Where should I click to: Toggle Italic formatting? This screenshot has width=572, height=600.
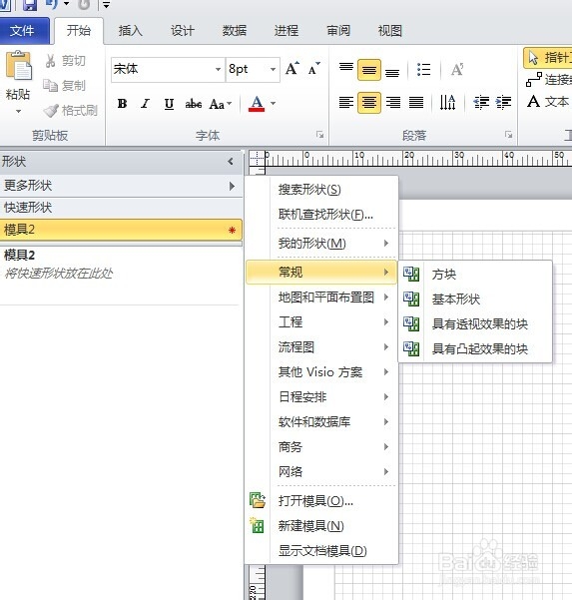(x=146, y=103)
